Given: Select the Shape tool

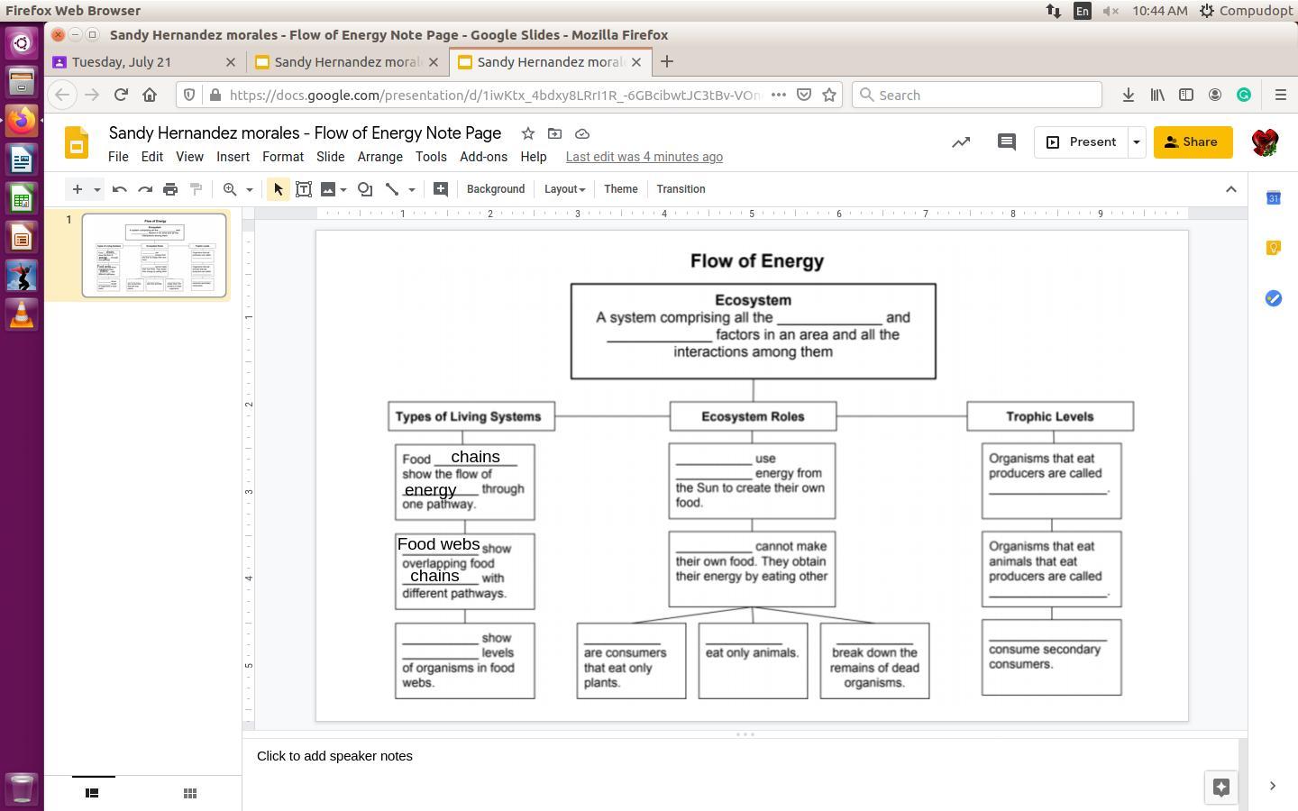Looking at the screenshot, I should pyautogui.click(x=365, y=189).
